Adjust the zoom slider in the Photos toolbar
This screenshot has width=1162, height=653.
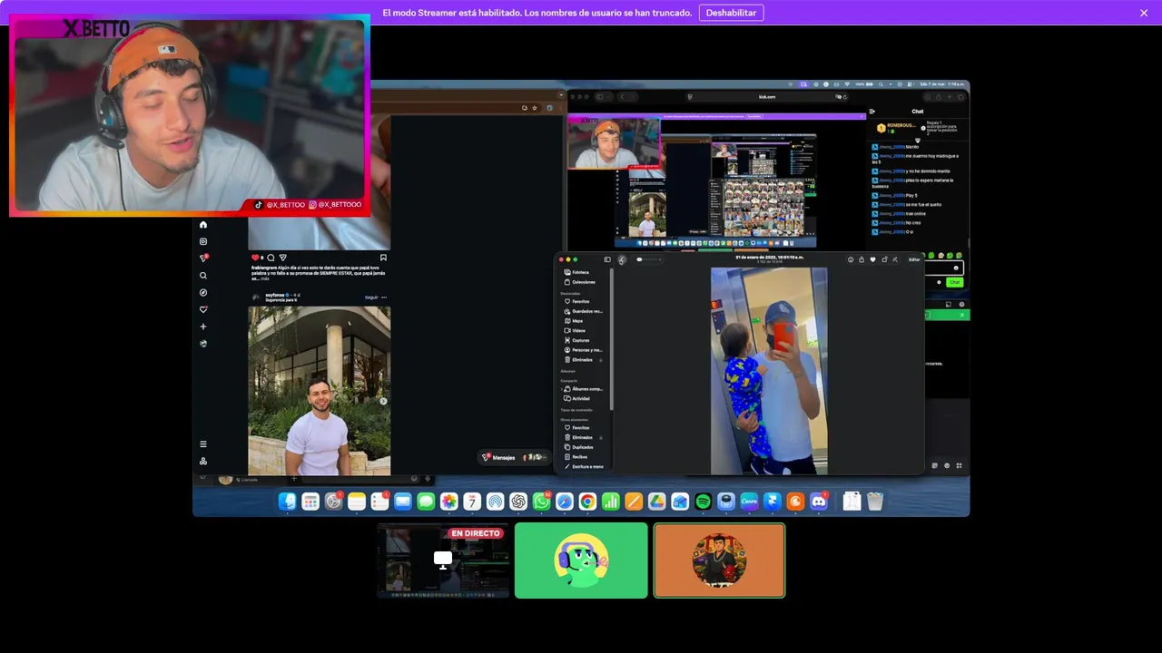coord(649,259)
